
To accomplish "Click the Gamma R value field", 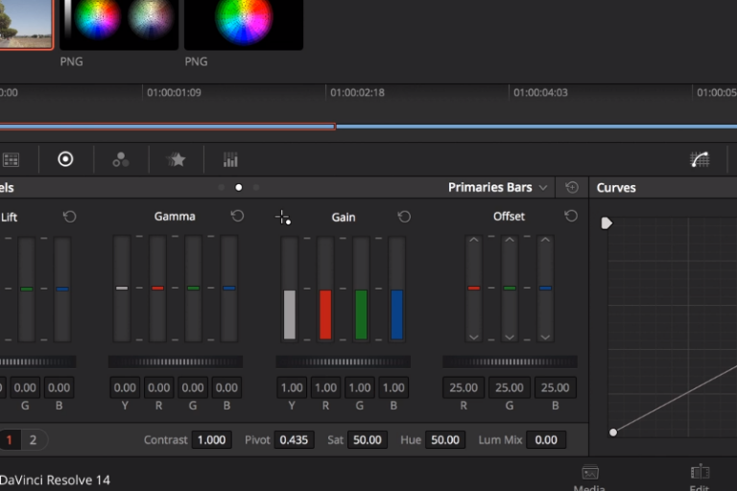I will tap(159, 387).
